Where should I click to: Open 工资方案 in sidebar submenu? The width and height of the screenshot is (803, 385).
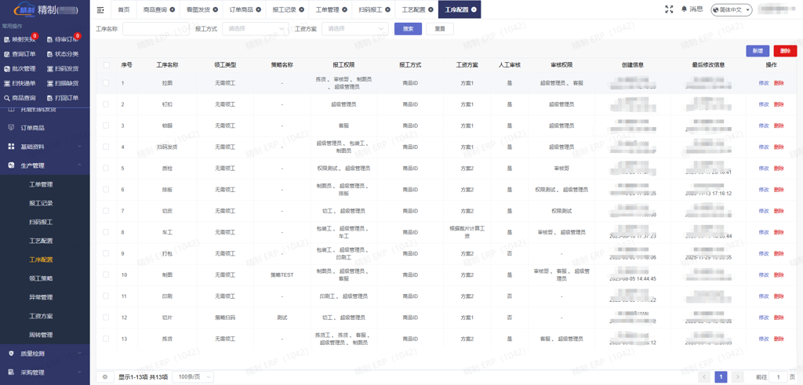tap(41, 316)
